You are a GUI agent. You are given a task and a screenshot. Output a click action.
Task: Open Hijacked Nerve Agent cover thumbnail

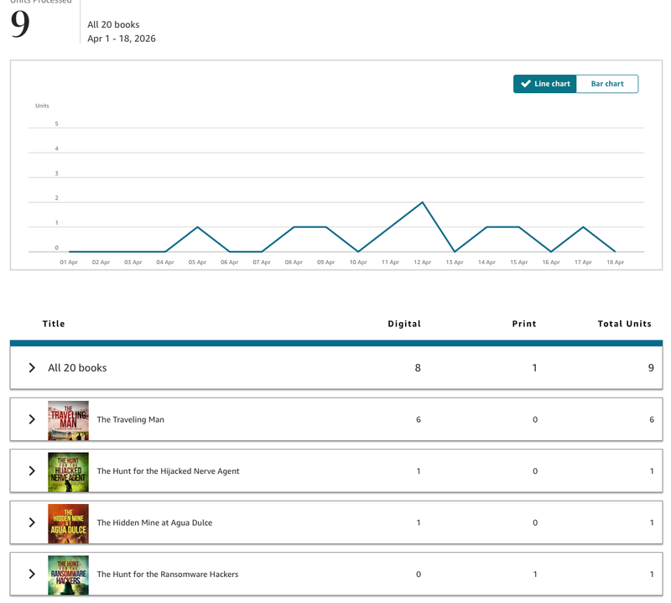point(69,472)
